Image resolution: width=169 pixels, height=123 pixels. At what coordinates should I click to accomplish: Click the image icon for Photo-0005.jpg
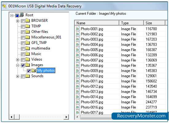[x=78, y=50]
